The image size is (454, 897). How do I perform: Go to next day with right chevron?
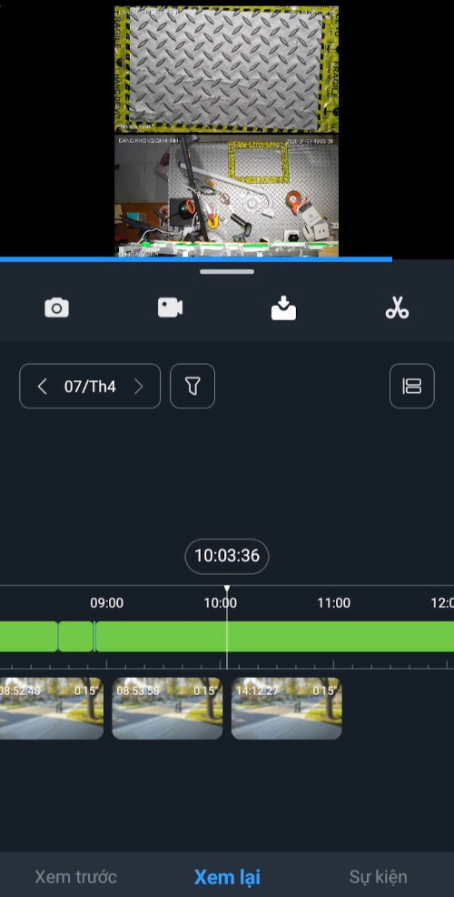point(138,387)
